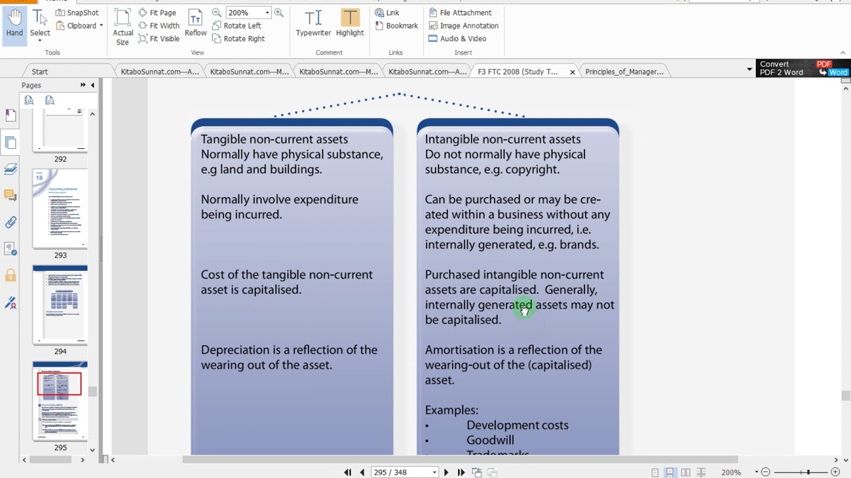Open the Comments sidebar panel
This screenshot has height=478, width=851.
click(11, 195)
